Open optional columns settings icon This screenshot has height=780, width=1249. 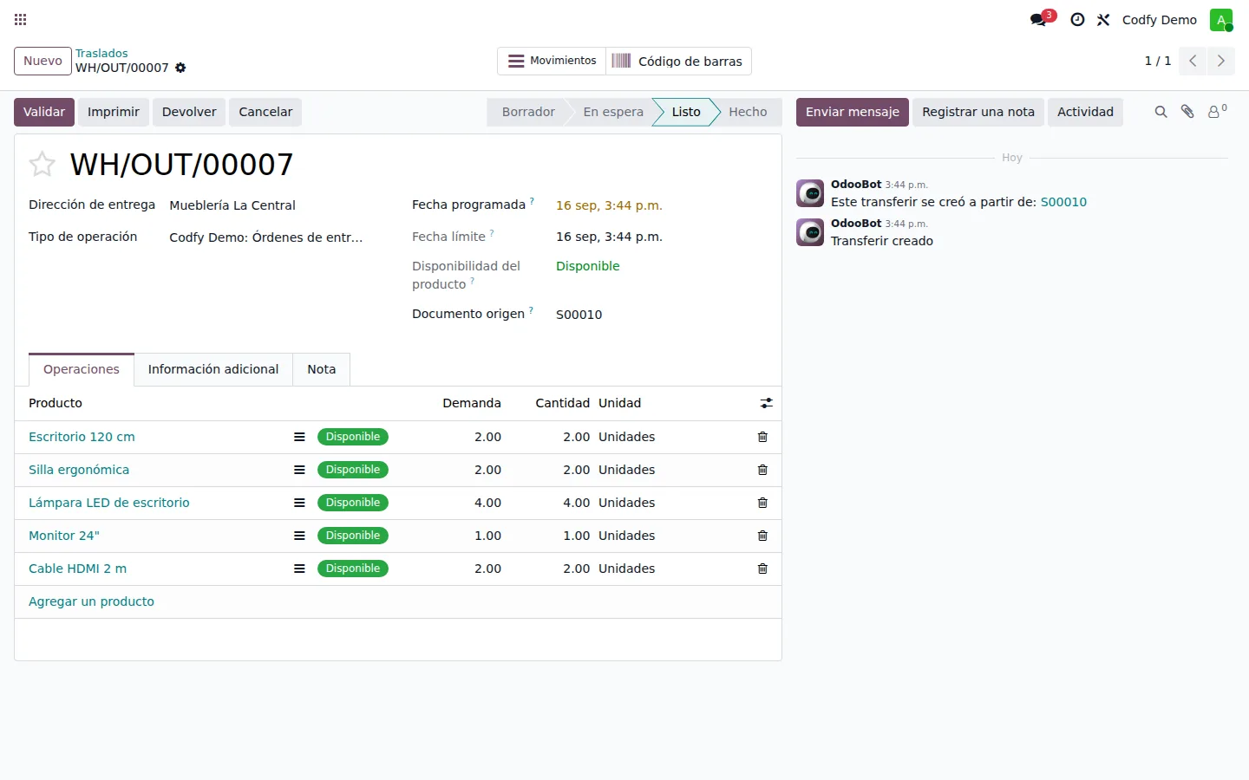766,403
